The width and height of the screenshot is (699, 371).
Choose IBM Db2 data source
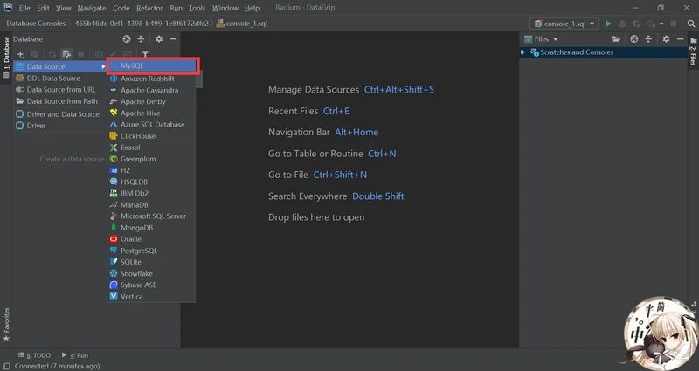151,193
